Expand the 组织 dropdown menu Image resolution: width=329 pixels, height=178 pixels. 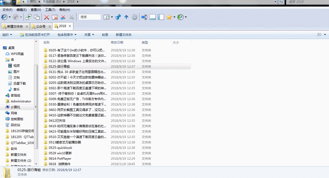(x=7, y=35)
